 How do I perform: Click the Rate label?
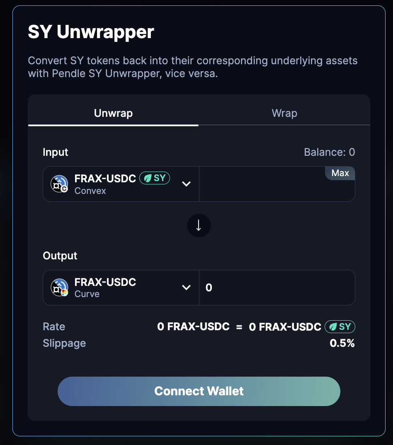tap(53, 326)
